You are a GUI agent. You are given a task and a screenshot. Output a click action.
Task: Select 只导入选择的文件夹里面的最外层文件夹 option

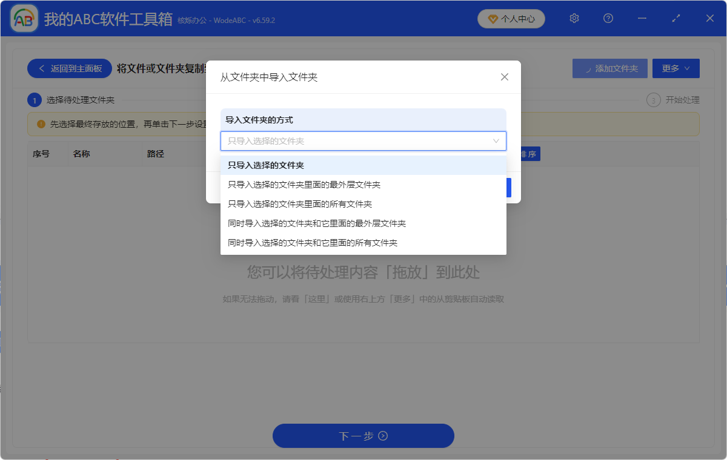pyautogui.click(x=363, y=184)
